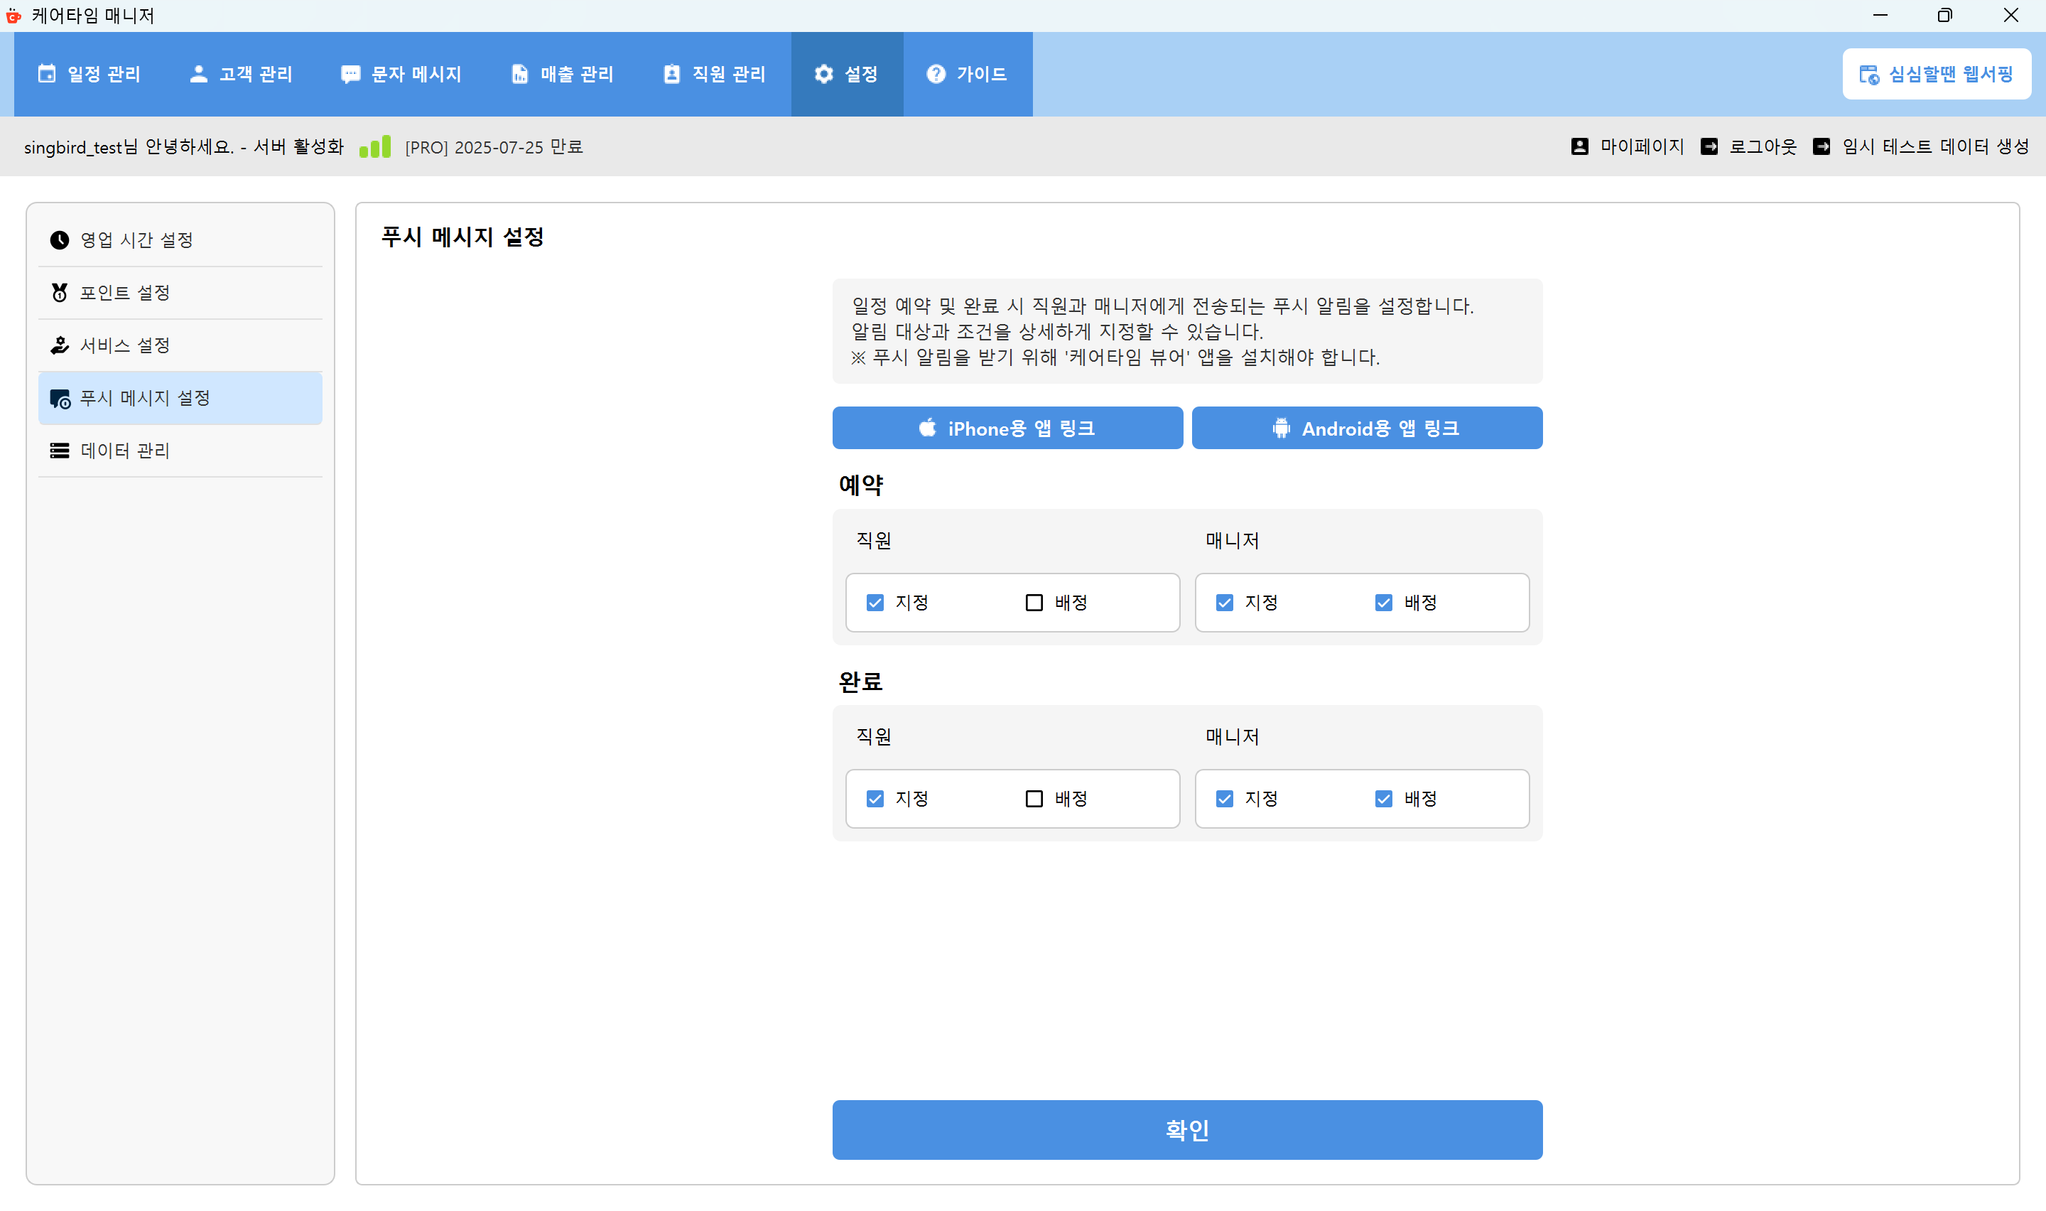Enable 배정 checkbox under 예약 직원
The image size is (2046, 1211).
pos(1033,602)
